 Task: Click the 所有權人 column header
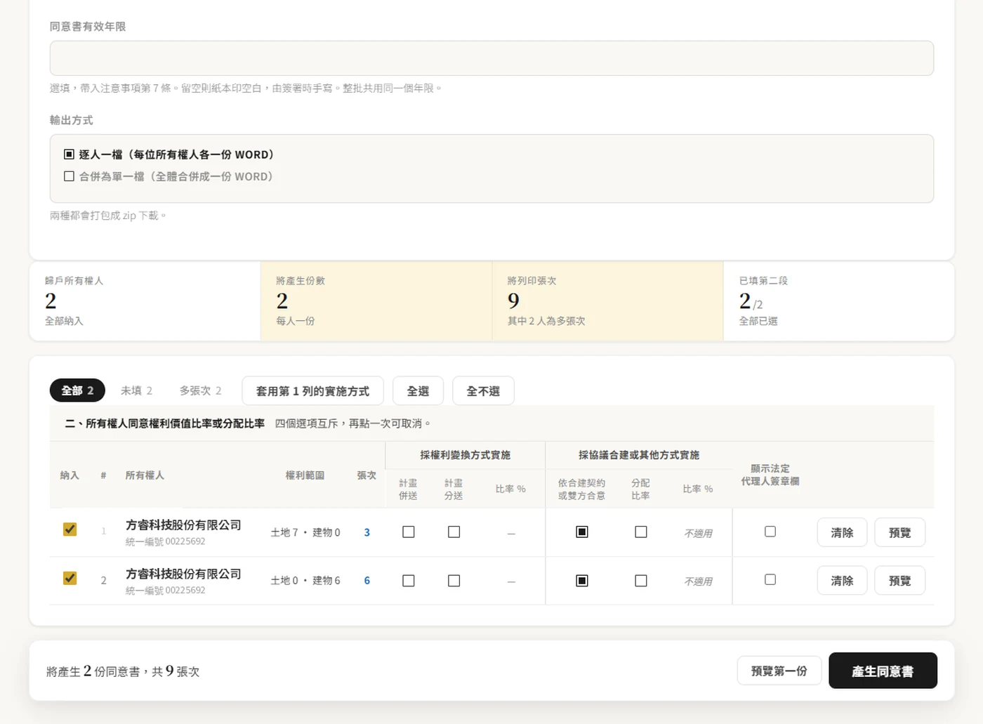point(145,475)
